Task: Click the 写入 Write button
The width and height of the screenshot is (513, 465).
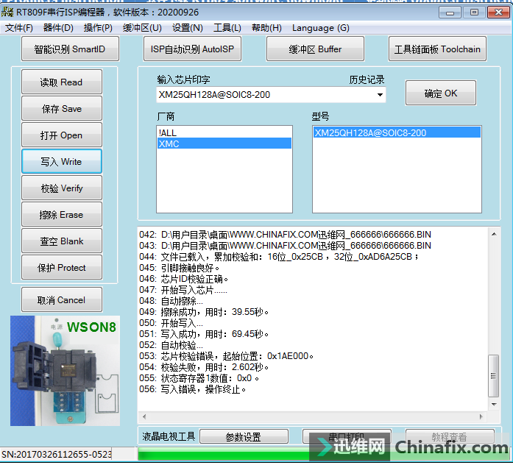Action: (62, 162)
